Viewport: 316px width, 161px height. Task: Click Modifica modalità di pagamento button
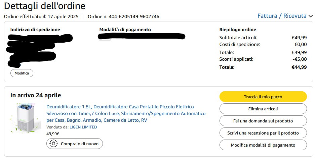coord(263,145)
